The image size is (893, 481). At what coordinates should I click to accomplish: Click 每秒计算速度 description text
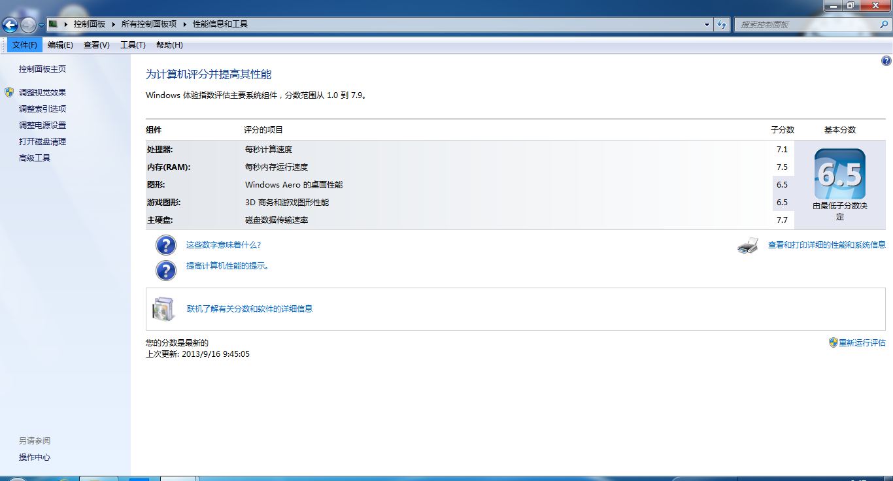tap(269, 149)
